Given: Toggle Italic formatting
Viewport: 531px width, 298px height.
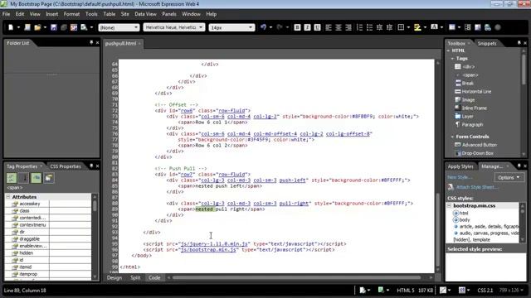Looking at the screenshot, I should tap(307, 27).
